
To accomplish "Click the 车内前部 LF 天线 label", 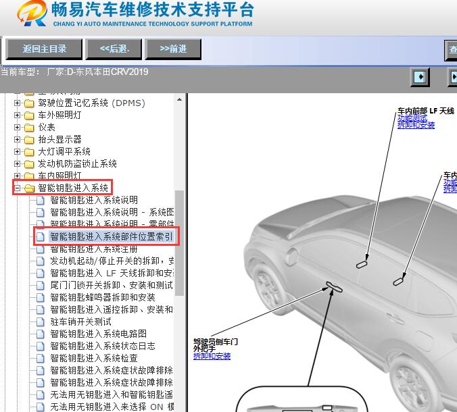I will coord(426,111).
